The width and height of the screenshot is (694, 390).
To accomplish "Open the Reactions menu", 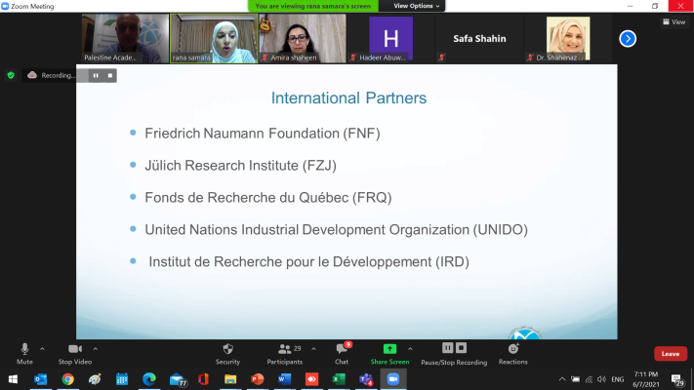I will point(512,352).
